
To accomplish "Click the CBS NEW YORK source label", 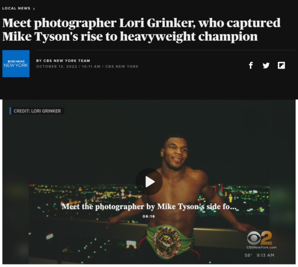I will tap(122, 66).
